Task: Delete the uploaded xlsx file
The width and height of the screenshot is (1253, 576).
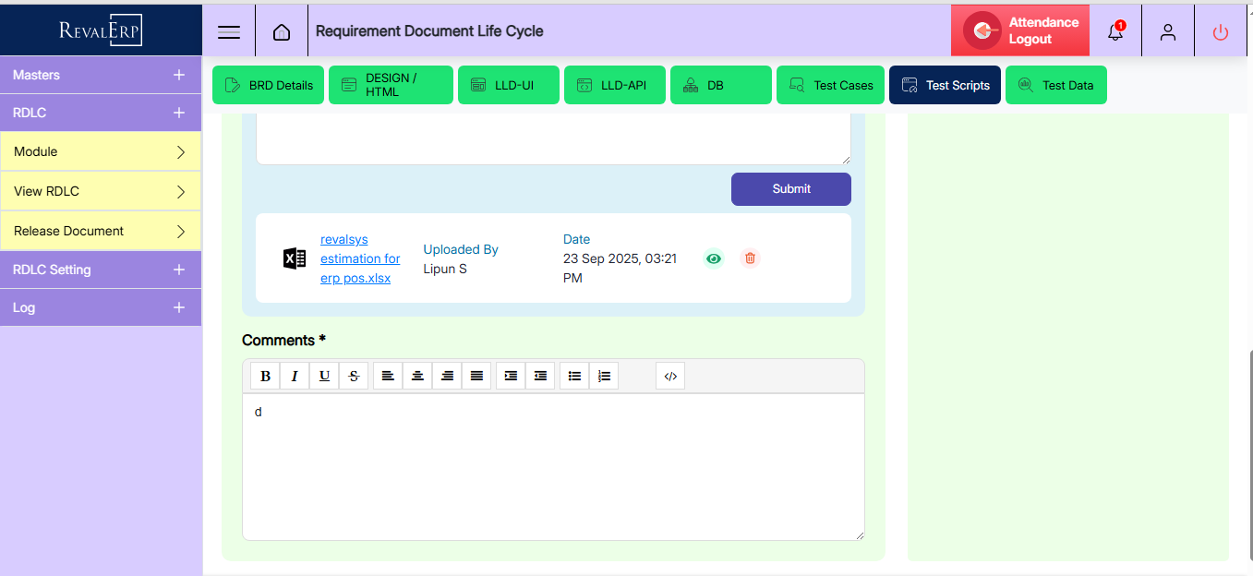Action: click(750, 258)
